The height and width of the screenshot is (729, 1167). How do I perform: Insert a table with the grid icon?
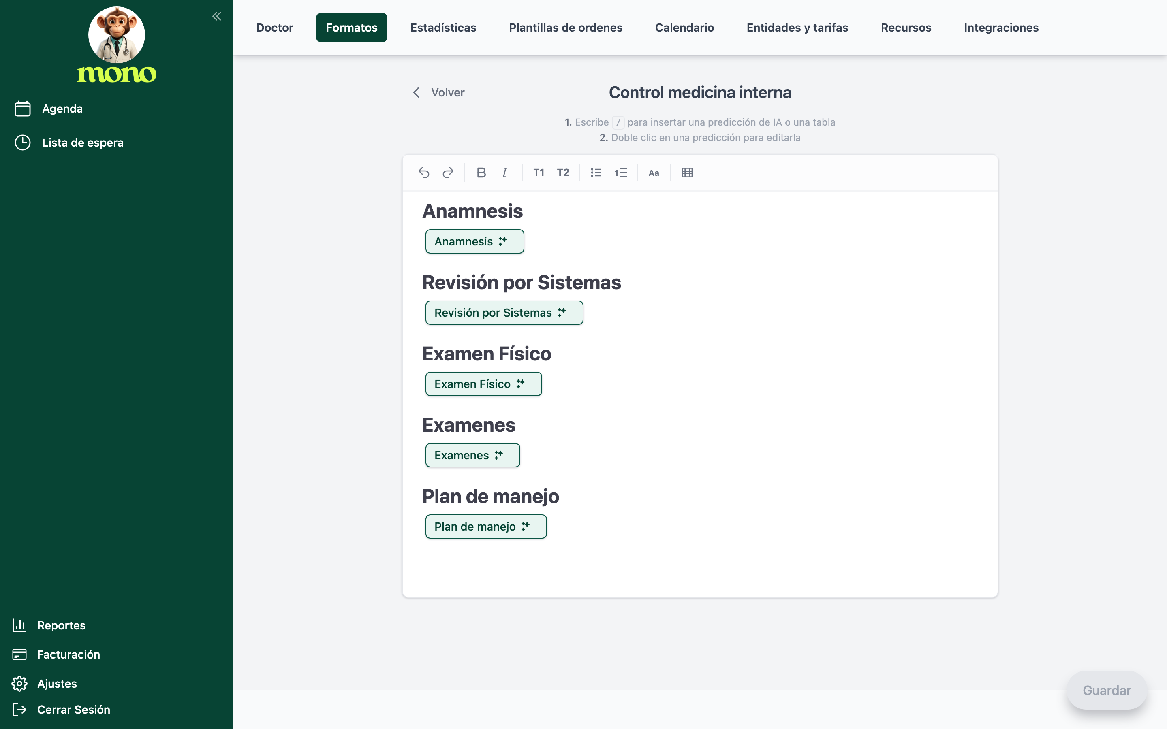click(x=687, y=173)
